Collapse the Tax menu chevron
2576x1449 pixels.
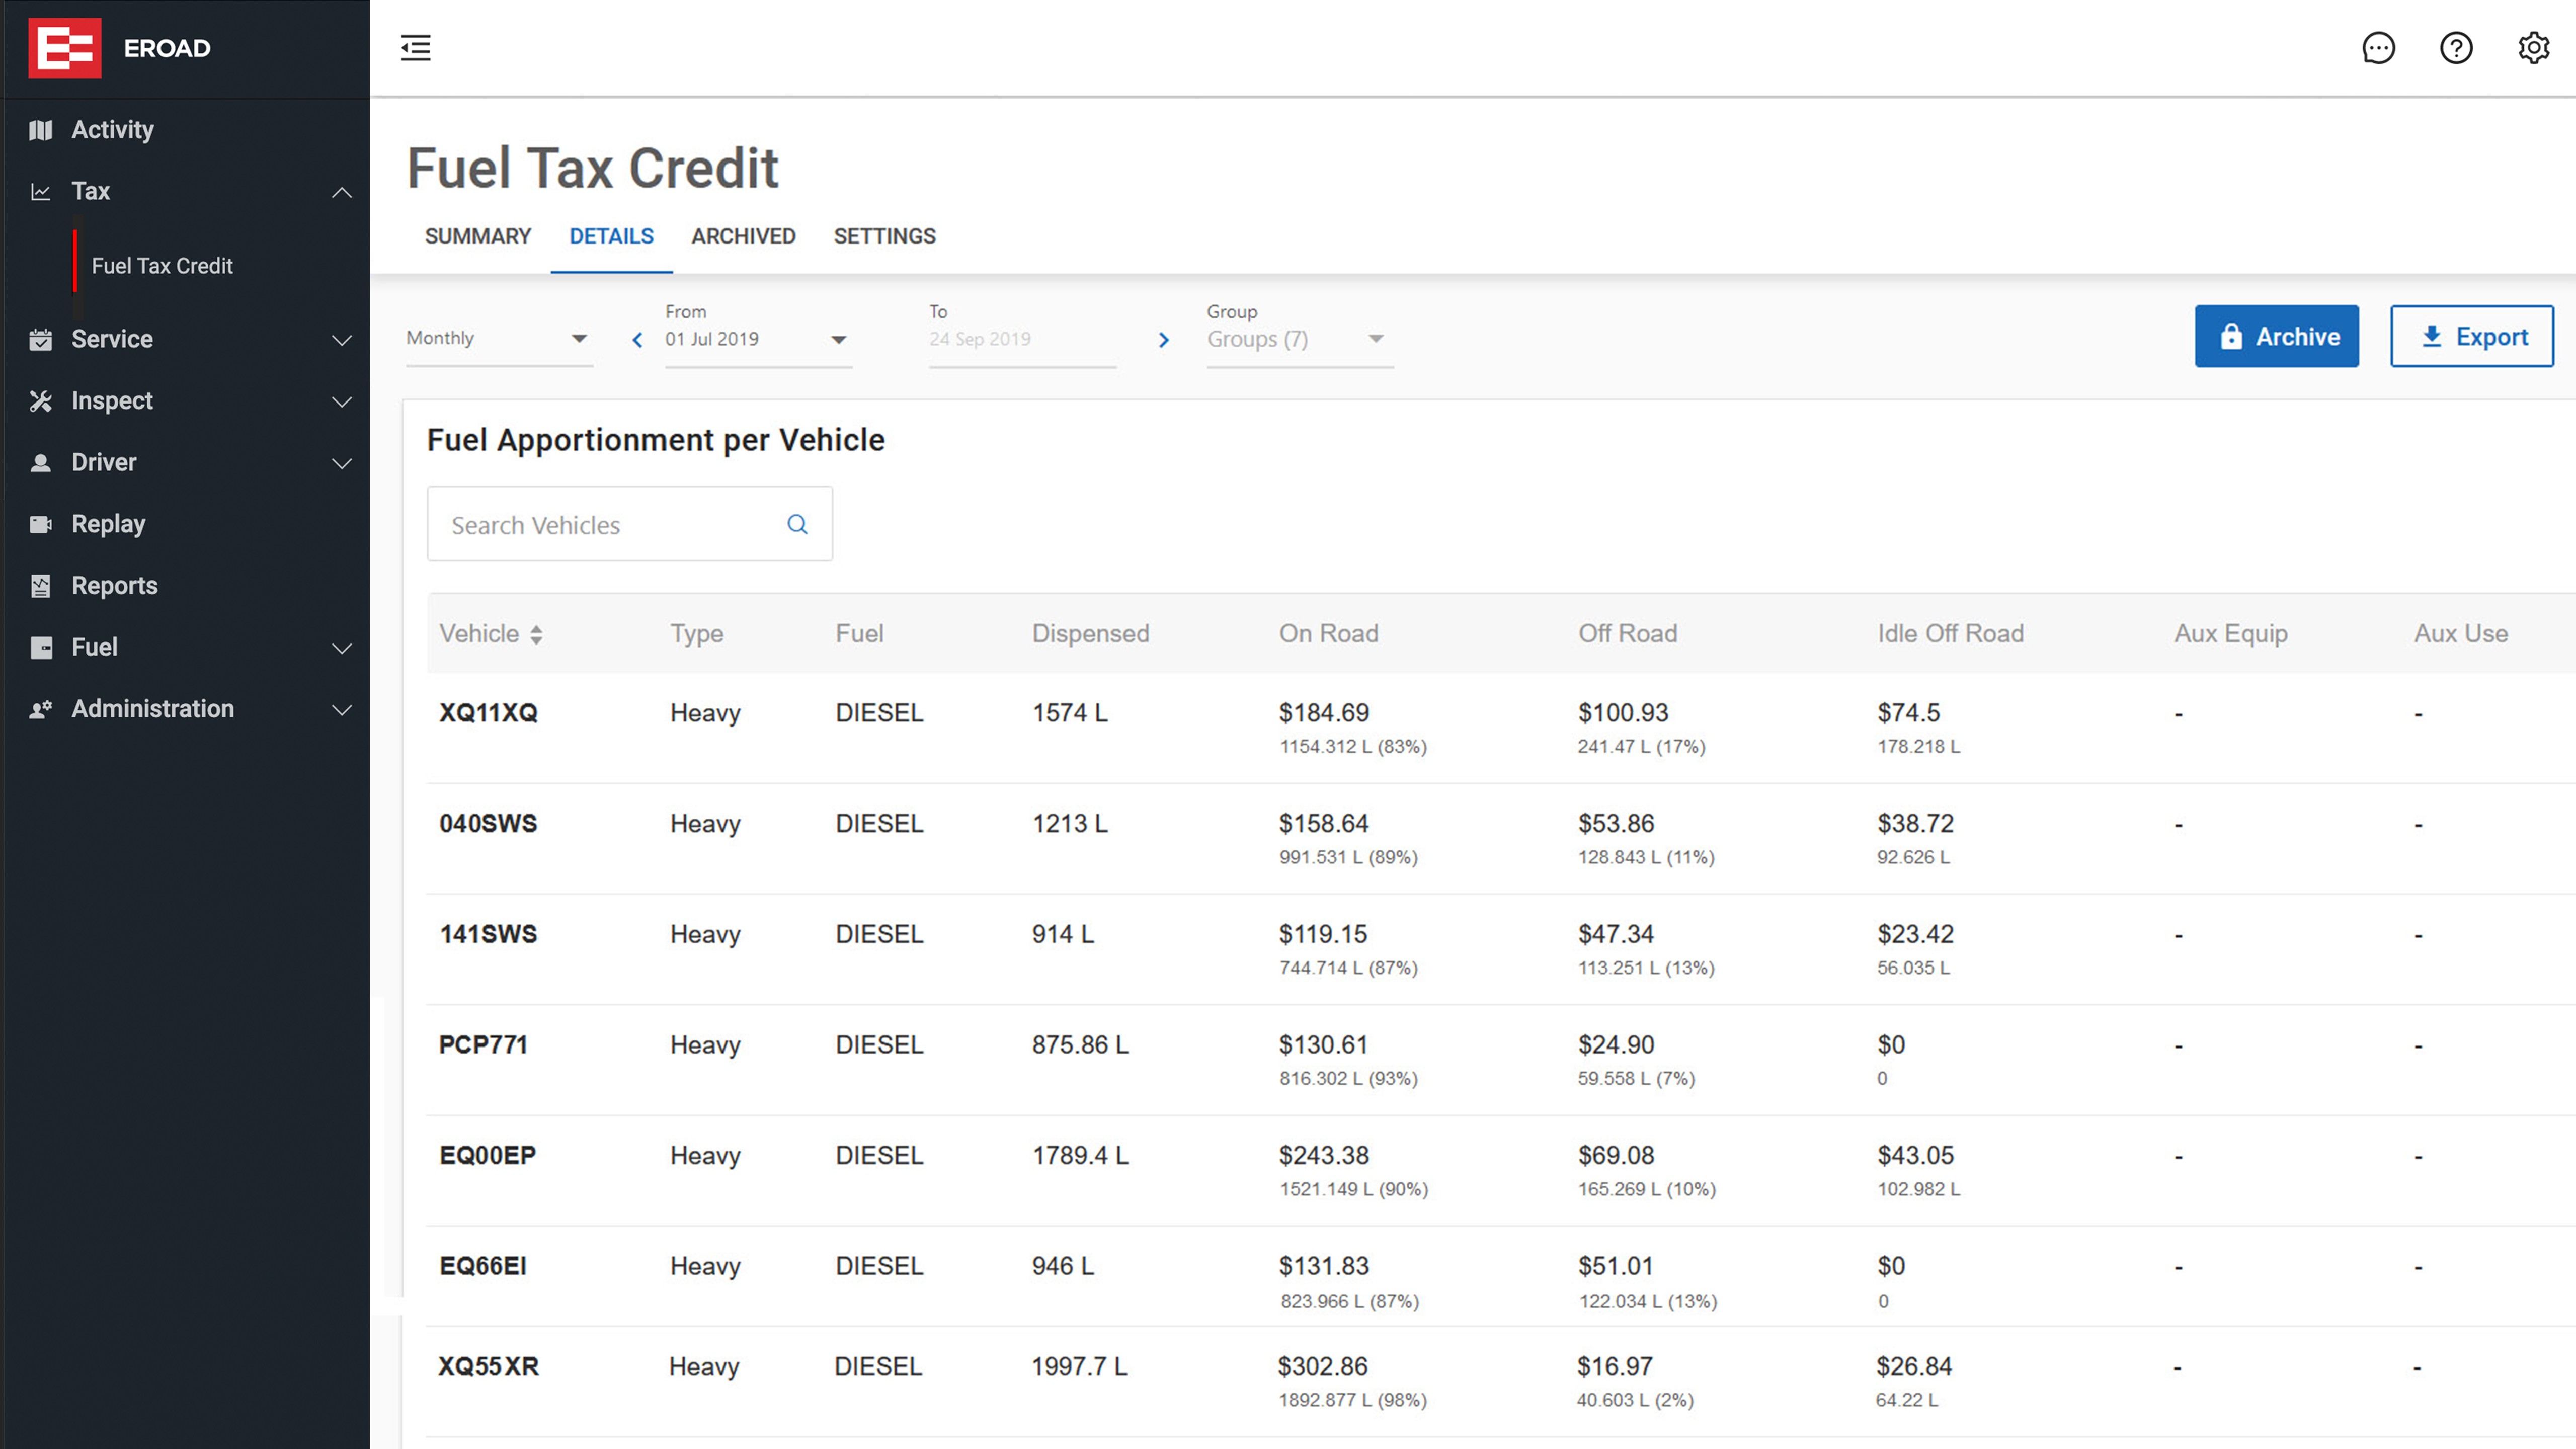click(x=342, y=192)
